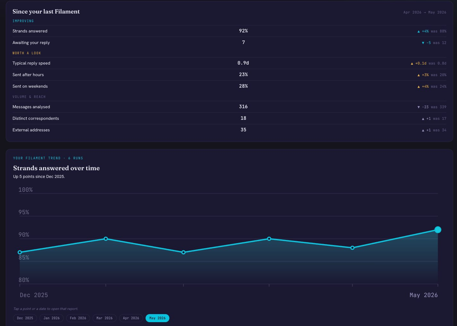The image size is (457, 326).
Task: Open the Jan 2026 report chip
Action: [x=51, y=318]
